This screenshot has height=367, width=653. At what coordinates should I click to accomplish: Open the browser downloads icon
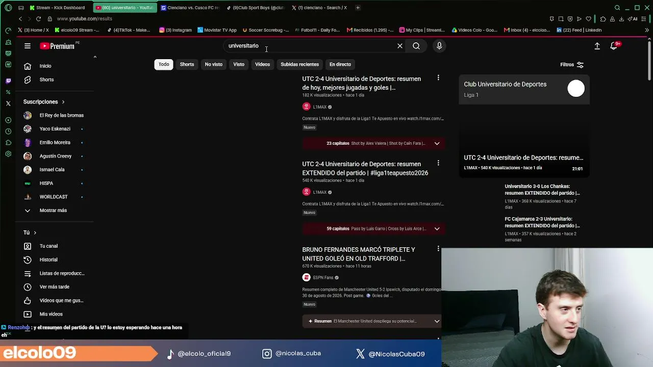point(622,19)
